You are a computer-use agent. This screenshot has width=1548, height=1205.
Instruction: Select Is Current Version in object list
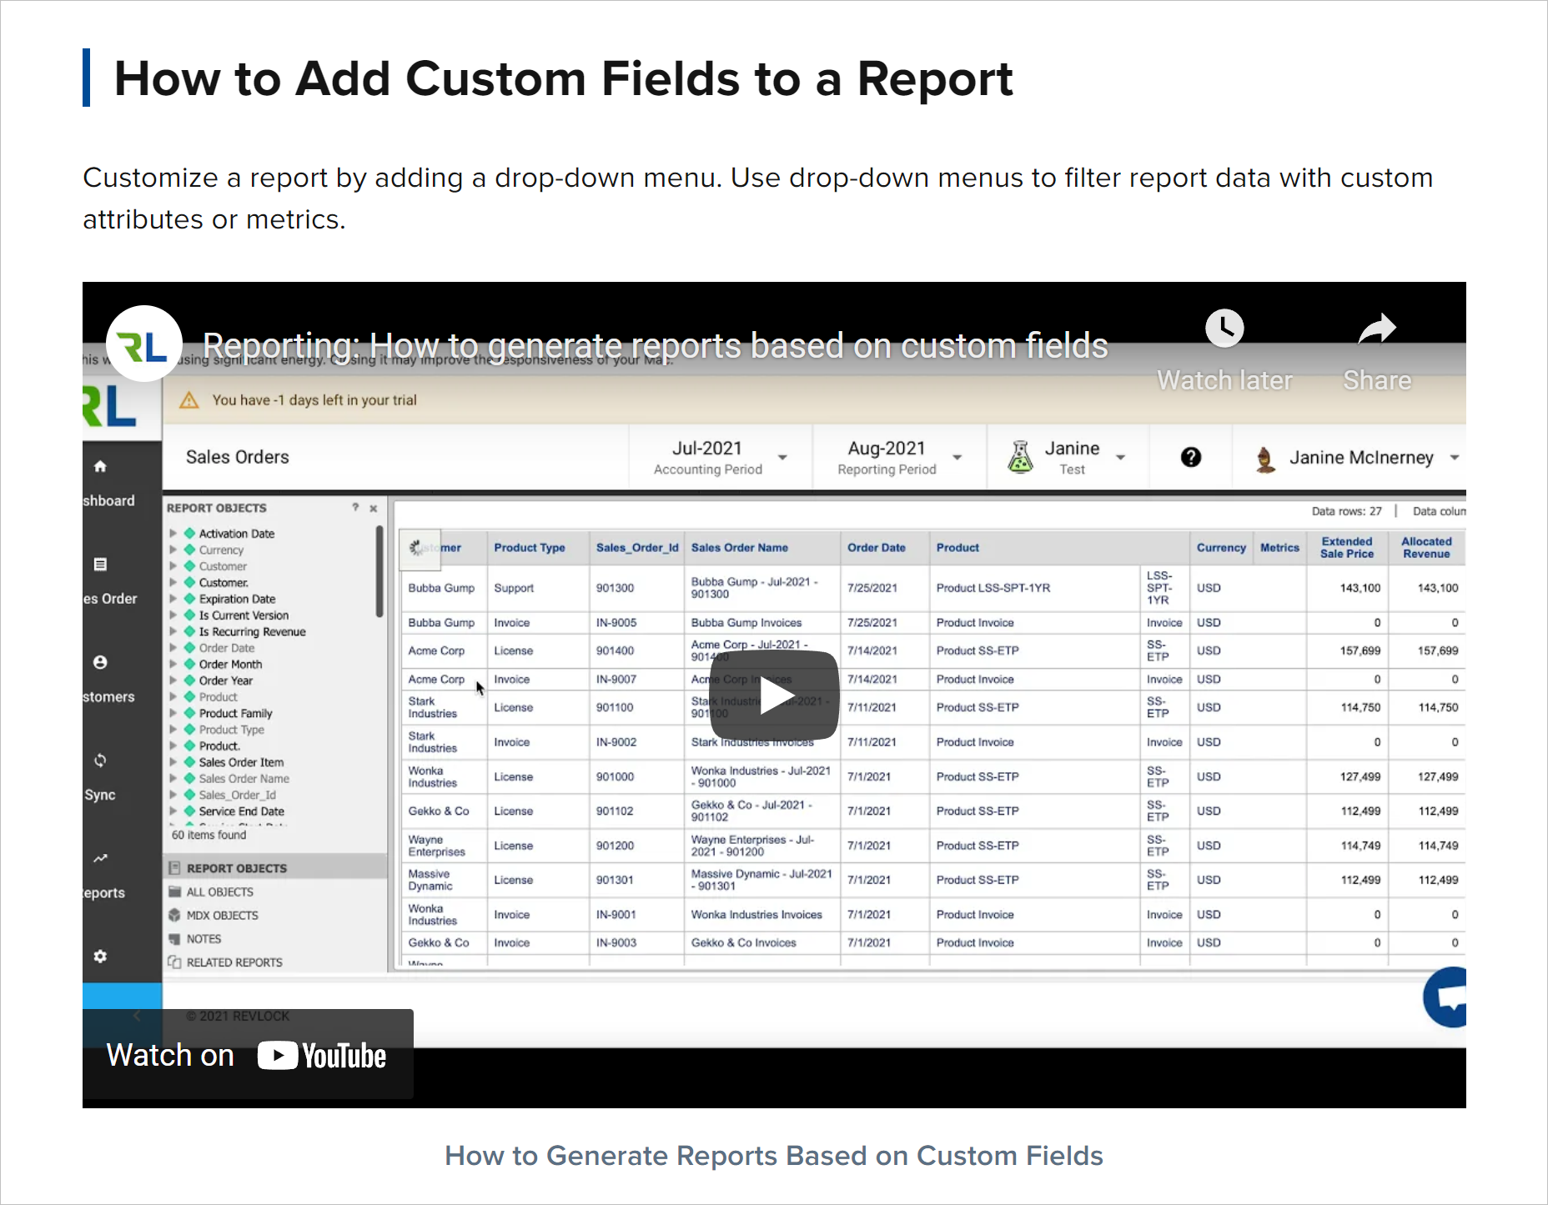[x=244, y=615]
